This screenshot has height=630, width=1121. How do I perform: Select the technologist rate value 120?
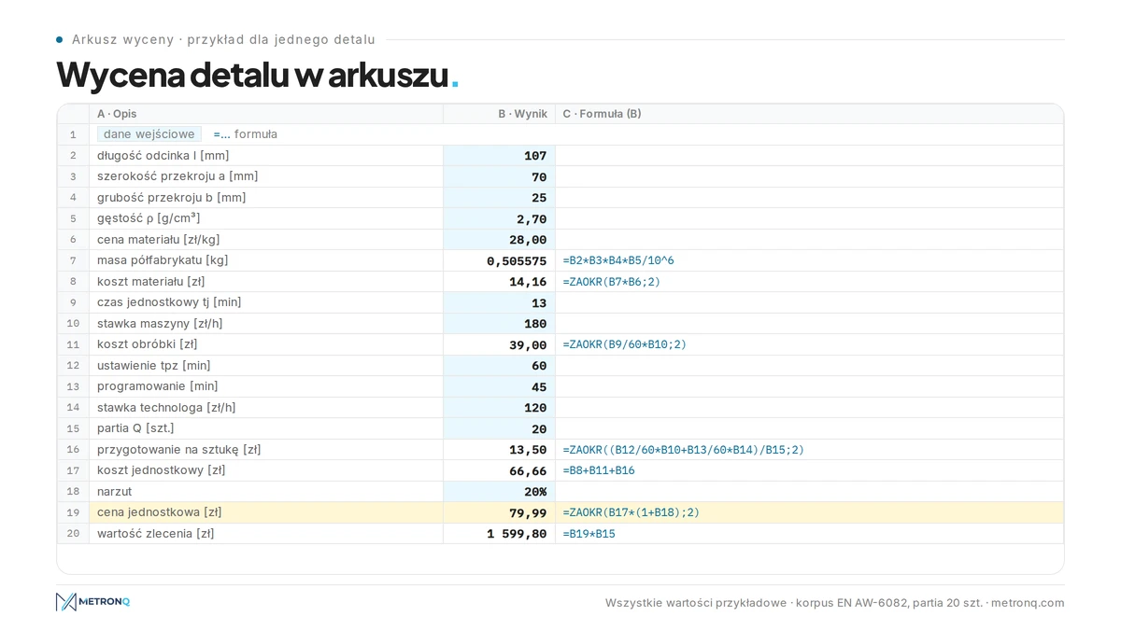pos(499,408)
